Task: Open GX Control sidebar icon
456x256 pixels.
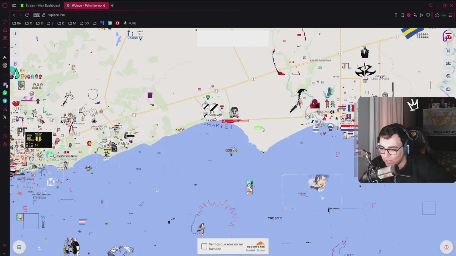Action: coord(5,22)
